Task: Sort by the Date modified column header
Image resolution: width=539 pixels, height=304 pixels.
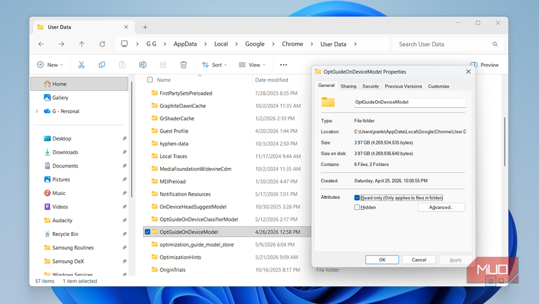Action: pyautogui.click(x=272, y=80)
